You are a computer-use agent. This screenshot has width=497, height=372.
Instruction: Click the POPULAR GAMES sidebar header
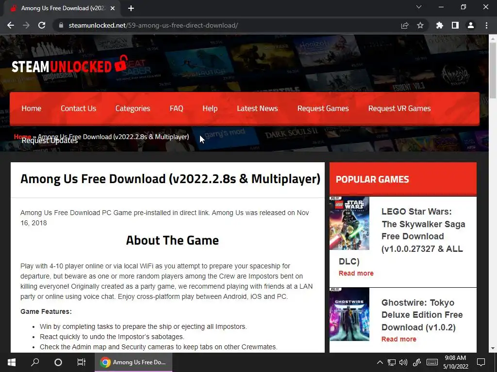(403, 179)
